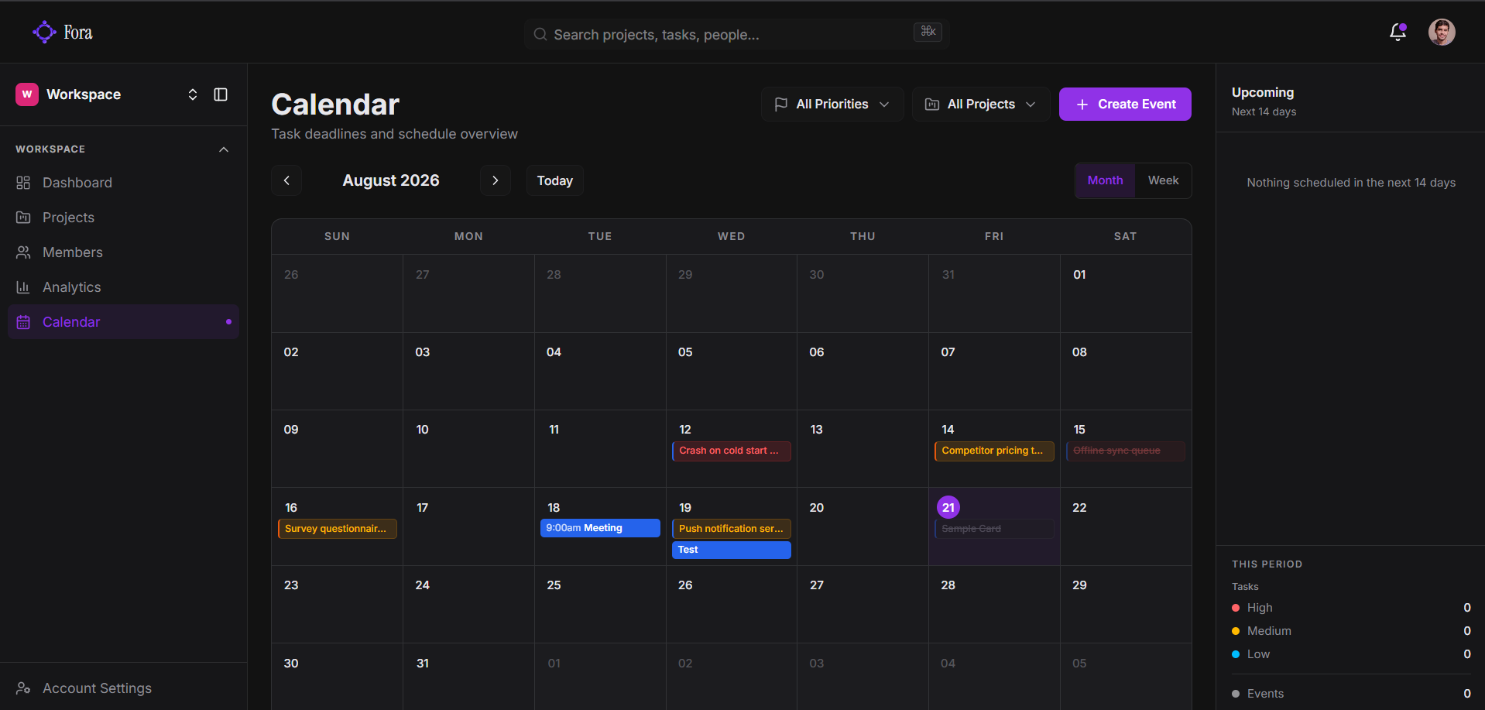Open All Priorities filter dropdown
The image size is (1485, 710).
coord(832,104)
